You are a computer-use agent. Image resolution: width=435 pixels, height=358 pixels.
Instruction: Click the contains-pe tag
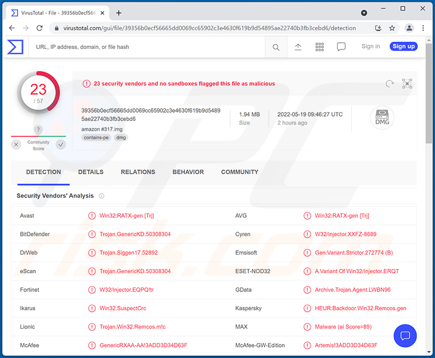coord(96,137)
